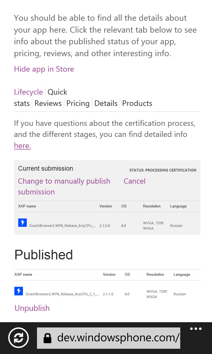Click the Published section heading

tap(44, 255)
